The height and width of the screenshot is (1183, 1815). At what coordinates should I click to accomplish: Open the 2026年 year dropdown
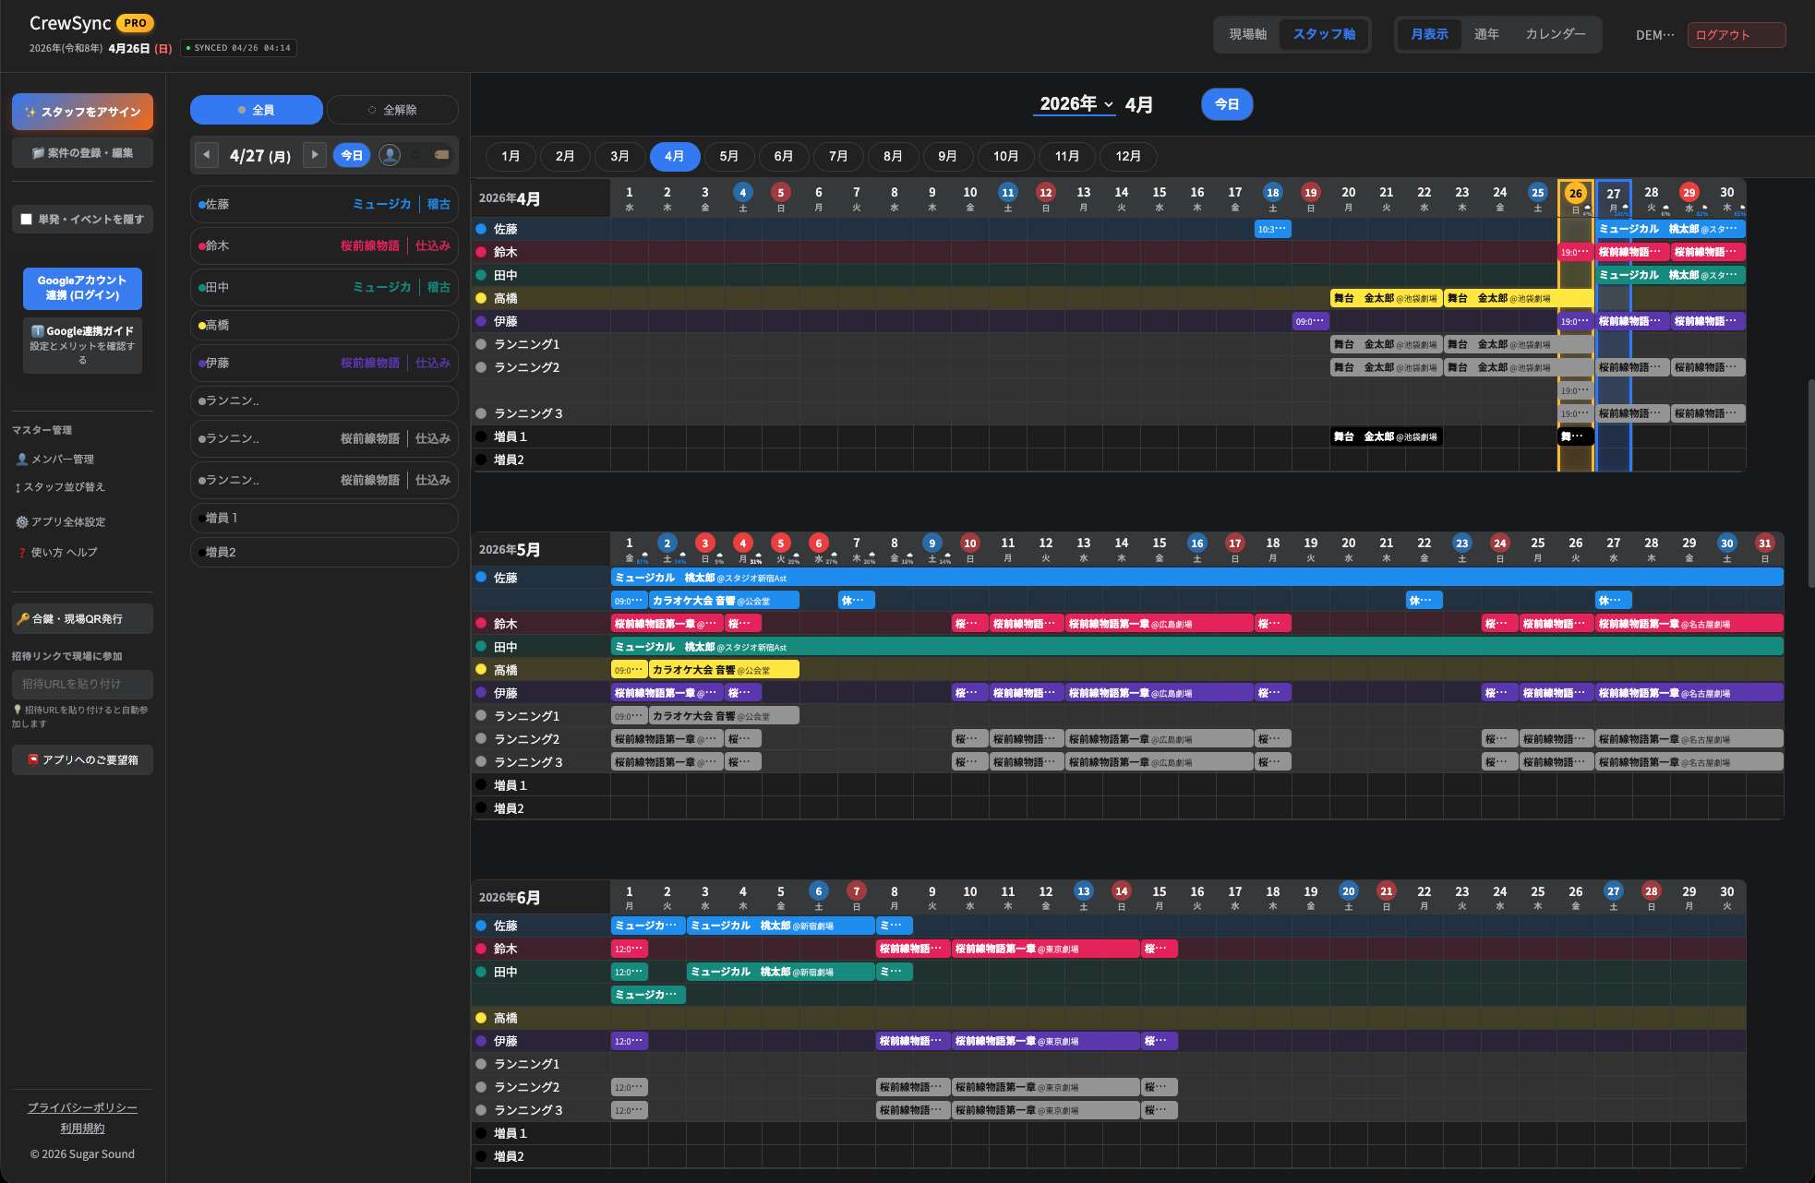tap(1076, 104)
